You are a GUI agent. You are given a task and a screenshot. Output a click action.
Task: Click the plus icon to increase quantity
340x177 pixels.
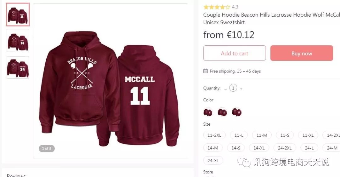[241, 88]
